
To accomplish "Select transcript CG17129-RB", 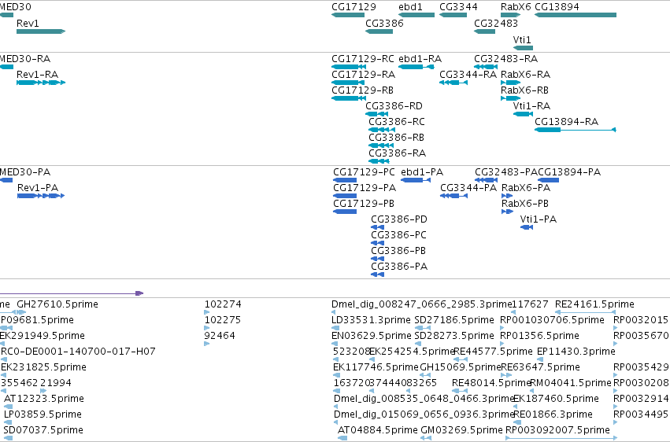I will click(x=349, y=98).
